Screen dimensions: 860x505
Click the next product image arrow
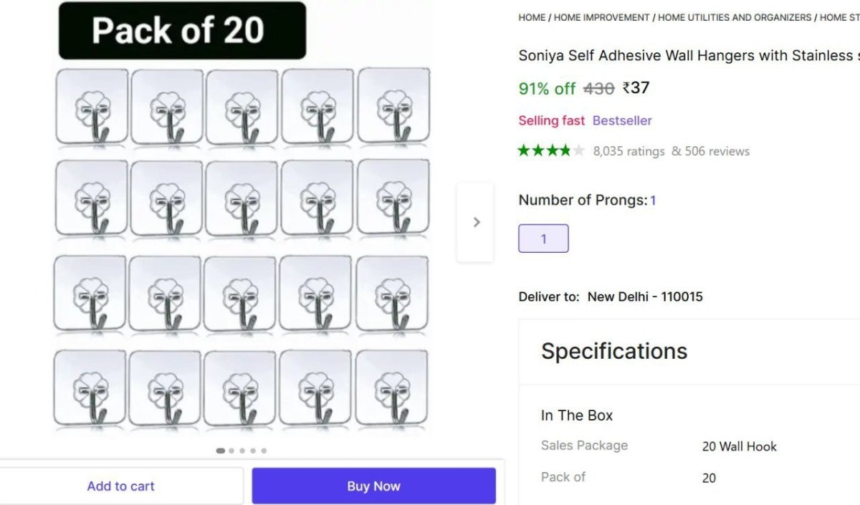(476, 222)
